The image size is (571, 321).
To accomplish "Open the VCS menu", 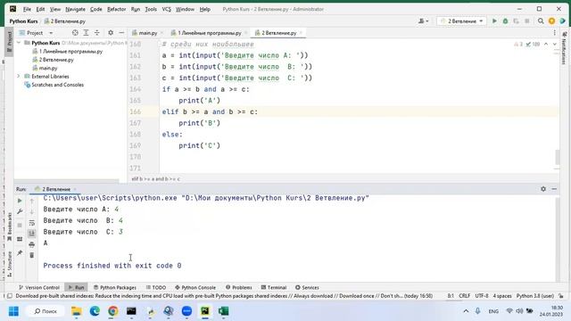I will [x=167, y=9].
